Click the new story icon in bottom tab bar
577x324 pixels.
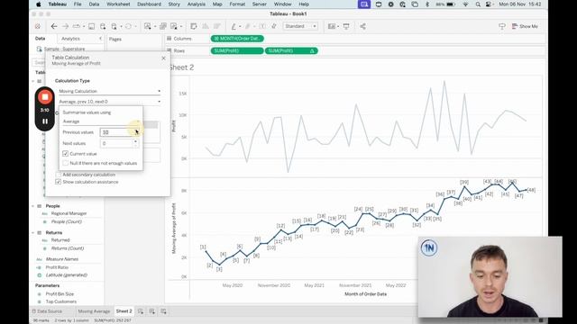pyautogui.click(x=163, y=311)
